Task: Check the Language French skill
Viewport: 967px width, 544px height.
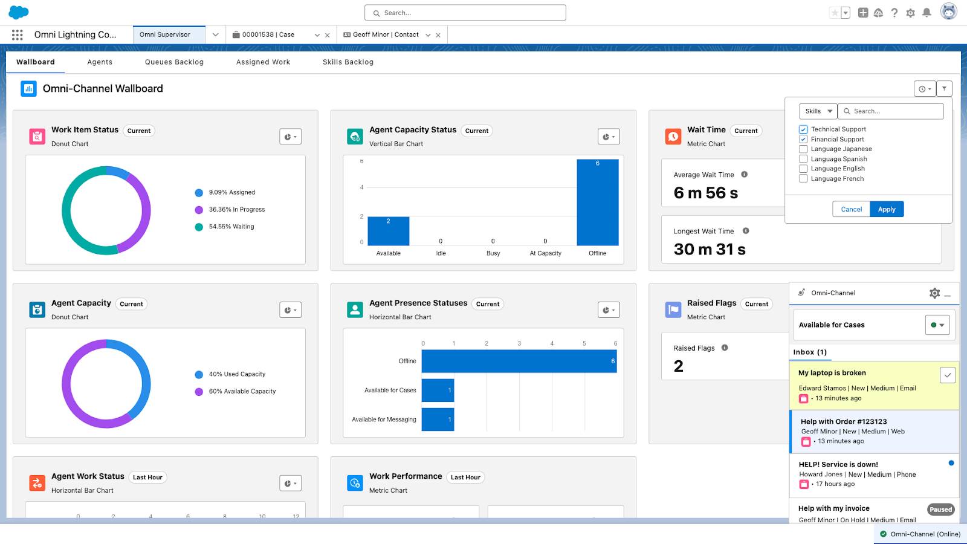Action: (x=803, y=179)
